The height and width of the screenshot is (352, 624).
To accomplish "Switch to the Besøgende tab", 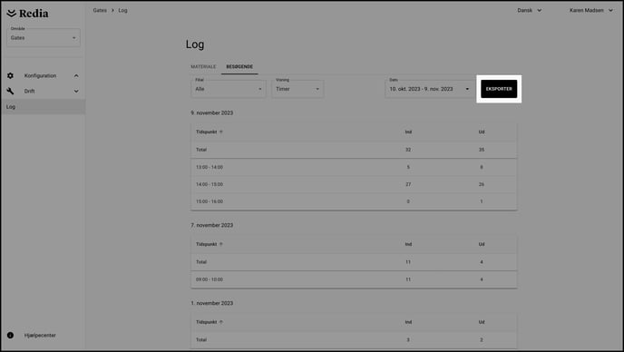I will pos(239,66).
